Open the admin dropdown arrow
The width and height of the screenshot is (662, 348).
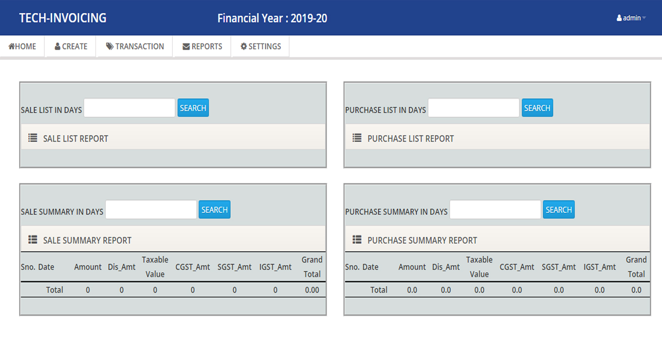pyautogui.click(x=644, y=18)
